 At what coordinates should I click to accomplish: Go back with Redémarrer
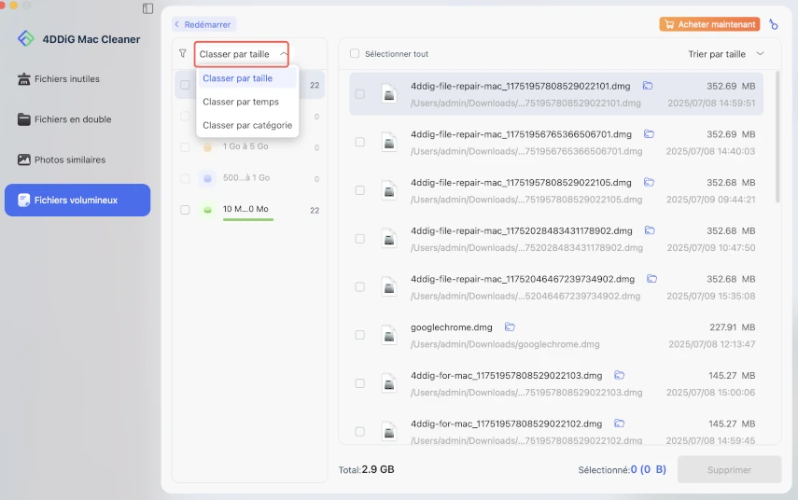pos(203,24)
